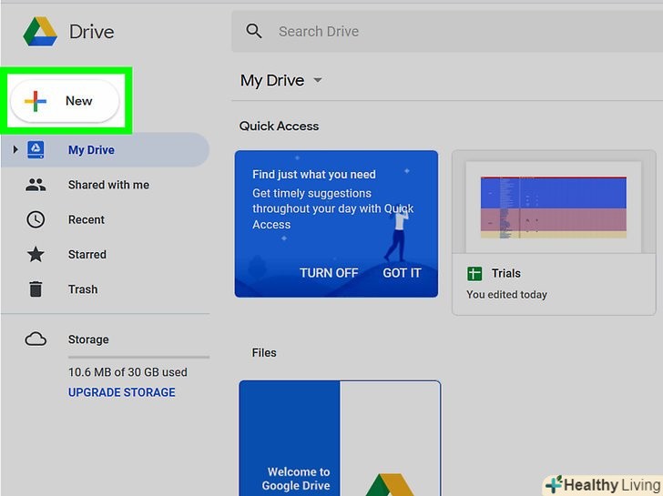This screenshot has width=663, height=496.
Task: Click the Trash bin icon
Action: [x=36, y=289]
